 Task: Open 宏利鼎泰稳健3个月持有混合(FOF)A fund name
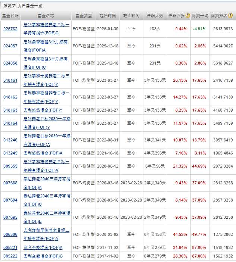pyautogui.click(x=46, y=46)
